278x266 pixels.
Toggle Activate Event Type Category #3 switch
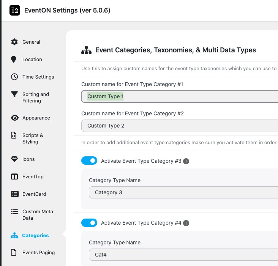pos(89,161)
